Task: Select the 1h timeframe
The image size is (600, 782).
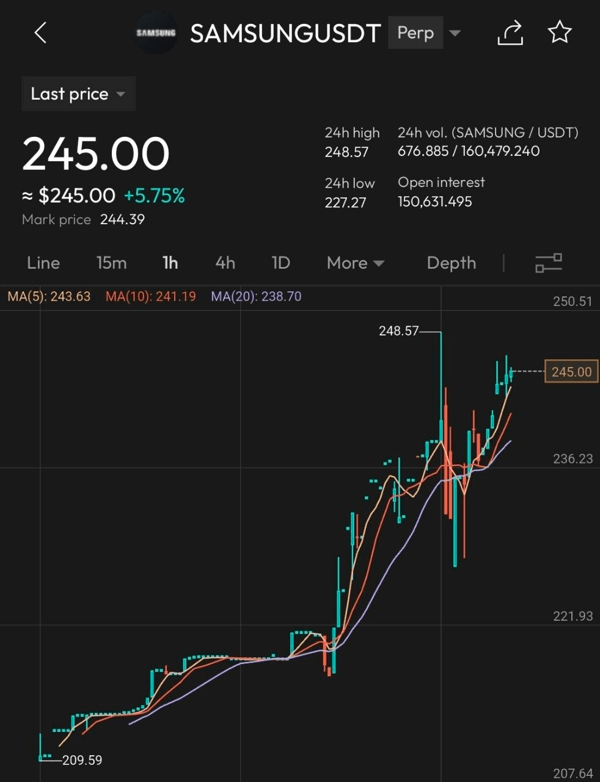Action: tap(170, 263)
